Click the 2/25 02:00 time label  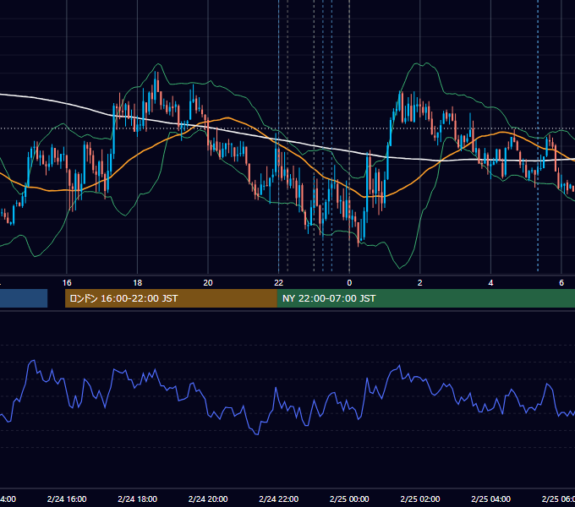420,499
